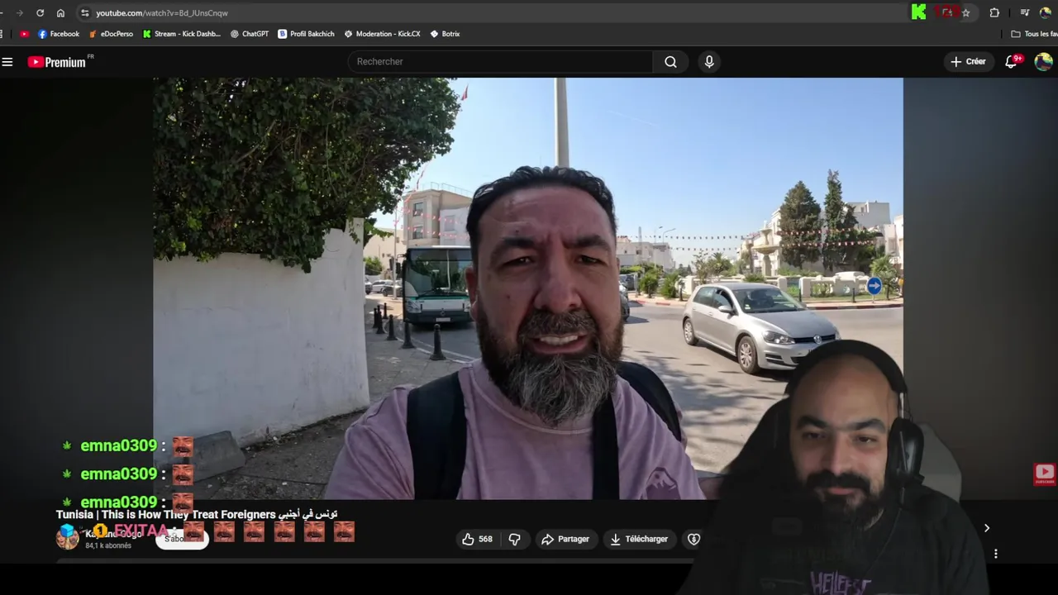1058x595 pixels.
Task: Open YouTube notifications bell
Action: (1011, 61)
